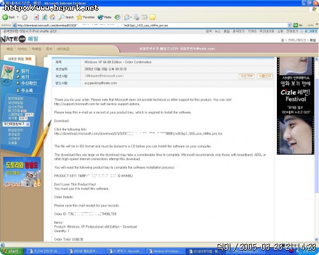Click the support.microsoft.com link in message
This screenshot has height=255, width=319.
click(x=75, y=104)
